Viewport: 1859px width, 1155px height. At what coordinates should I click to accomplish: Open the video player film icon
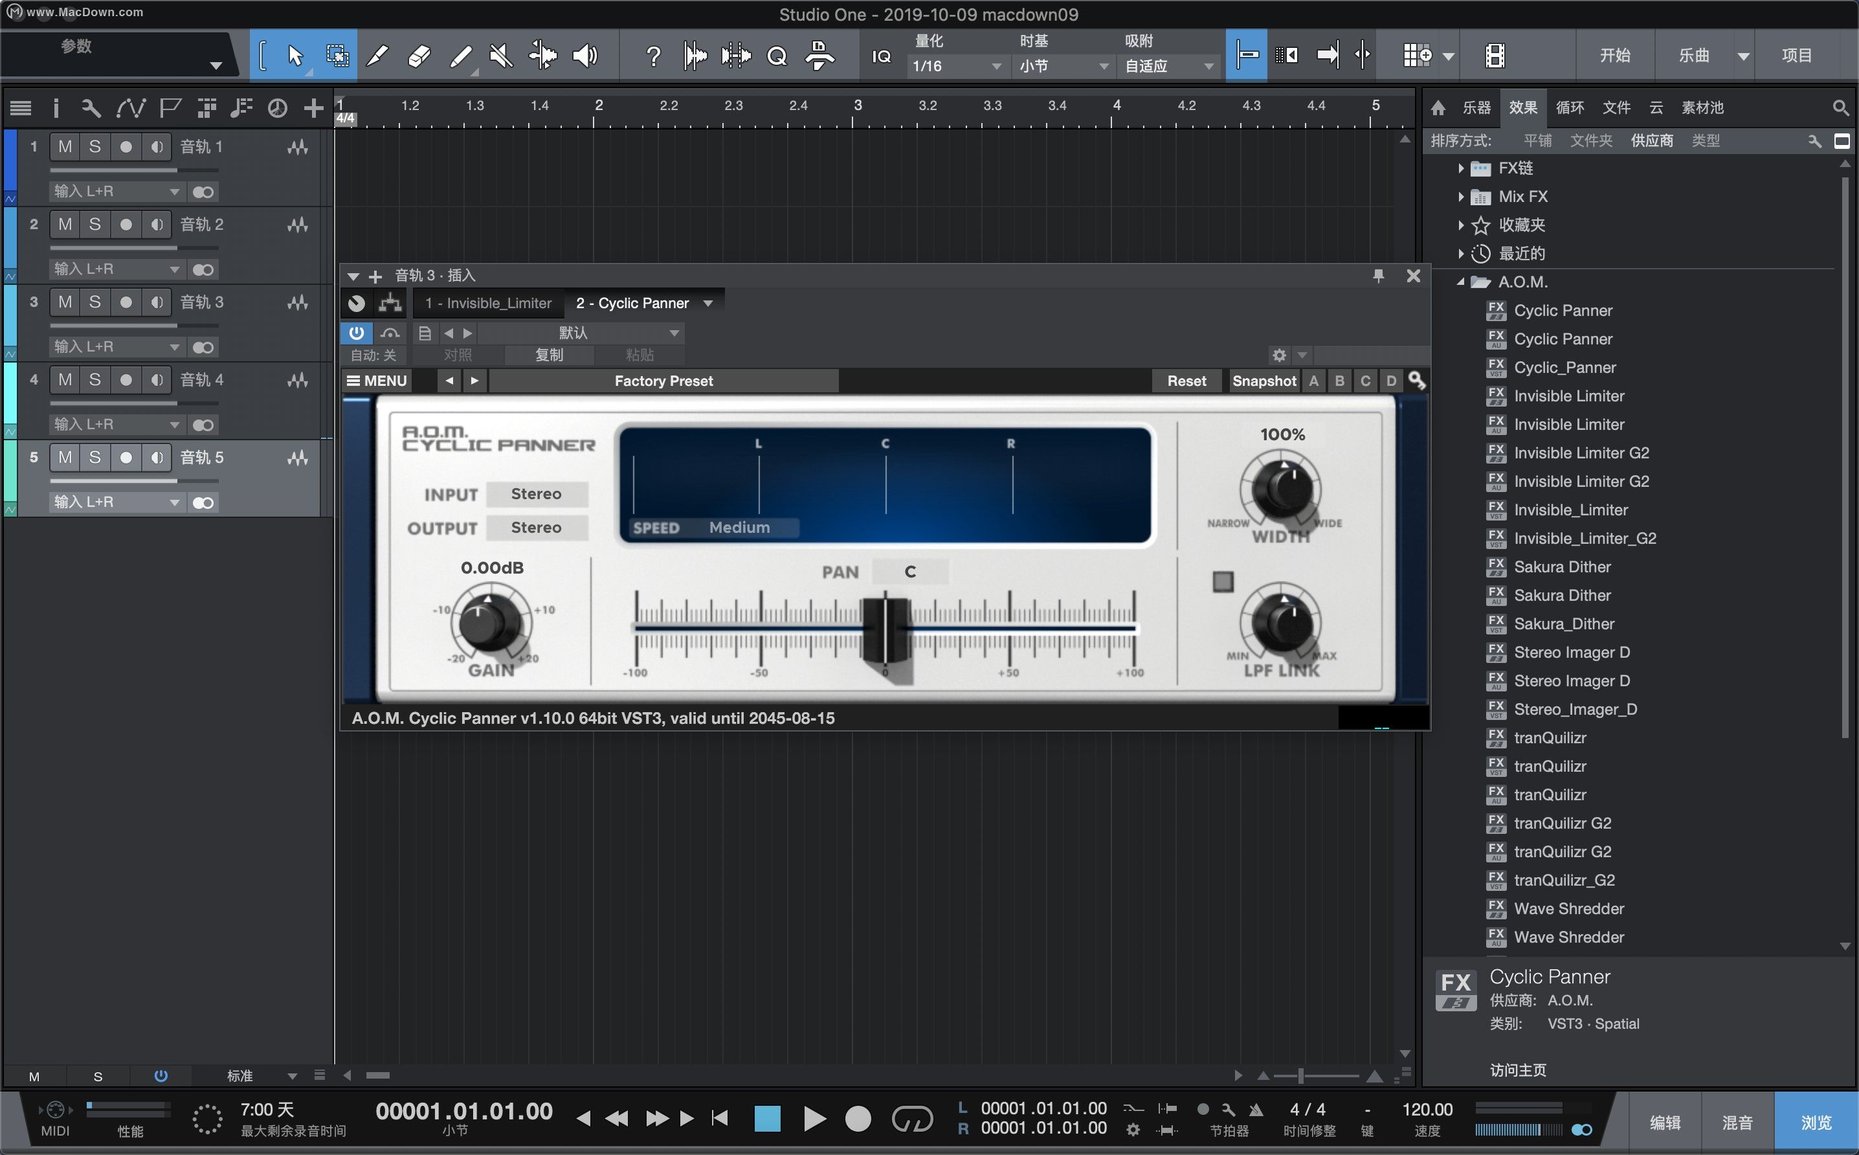(x=1495, y=55)
